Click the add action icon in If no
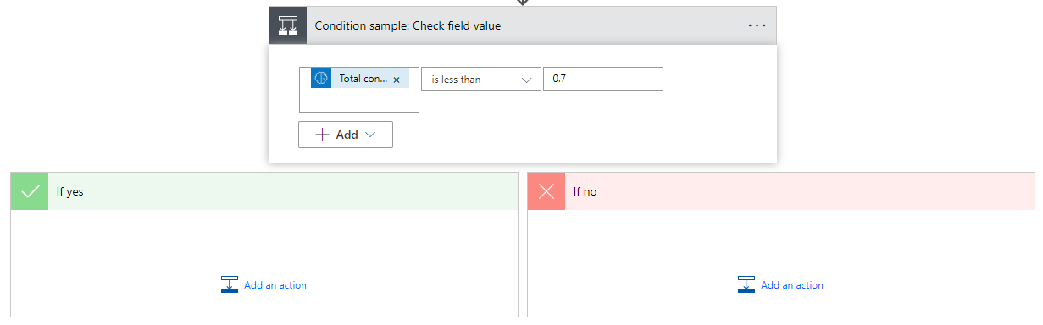Viewport: 1043px width, 325px height. click(x=746, y=285)
